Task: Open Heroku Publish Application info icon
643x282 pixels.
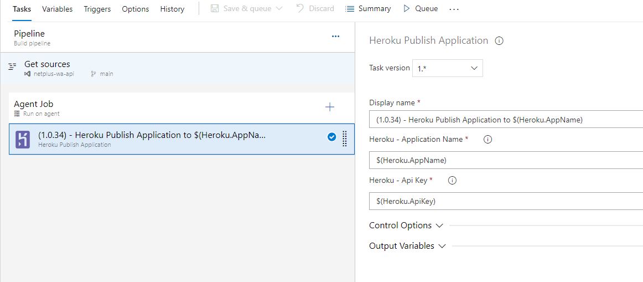Action: [499, 40]
